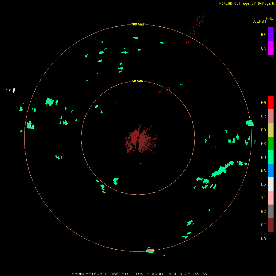Click the HR legend label
The image size is (276, 276).
263,144
